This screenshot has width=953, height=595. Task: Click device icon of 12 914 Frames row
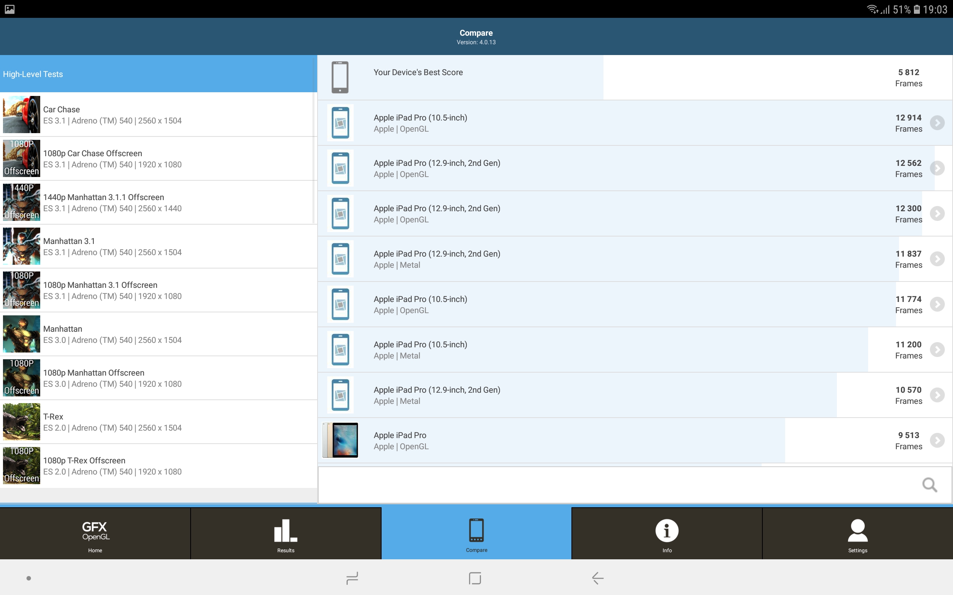click(x=340, y=123)
